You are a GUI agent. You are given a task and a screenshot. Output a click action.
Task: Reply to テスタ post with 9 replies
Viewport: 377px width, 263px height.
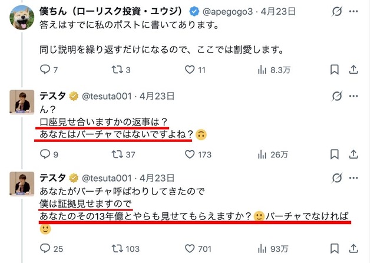tap(45, 156)
